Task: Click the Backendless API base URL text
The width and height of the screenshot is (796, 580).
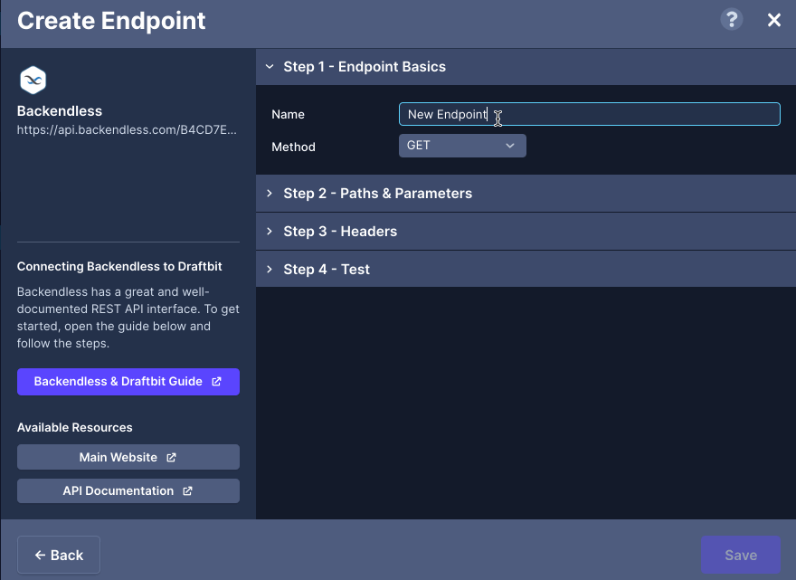Action: click(x=127, y=130)
